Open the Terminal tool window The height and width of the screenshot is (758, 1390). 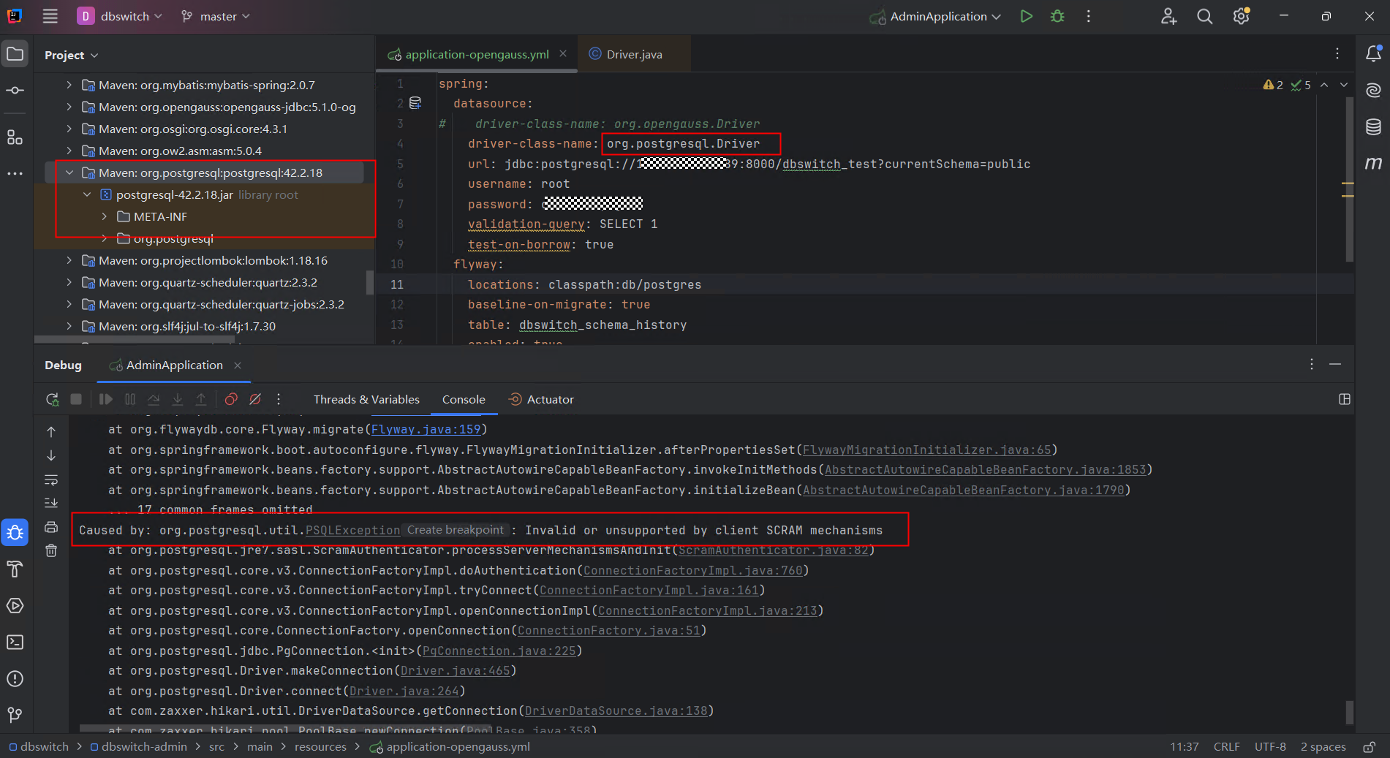click(15, 643)
